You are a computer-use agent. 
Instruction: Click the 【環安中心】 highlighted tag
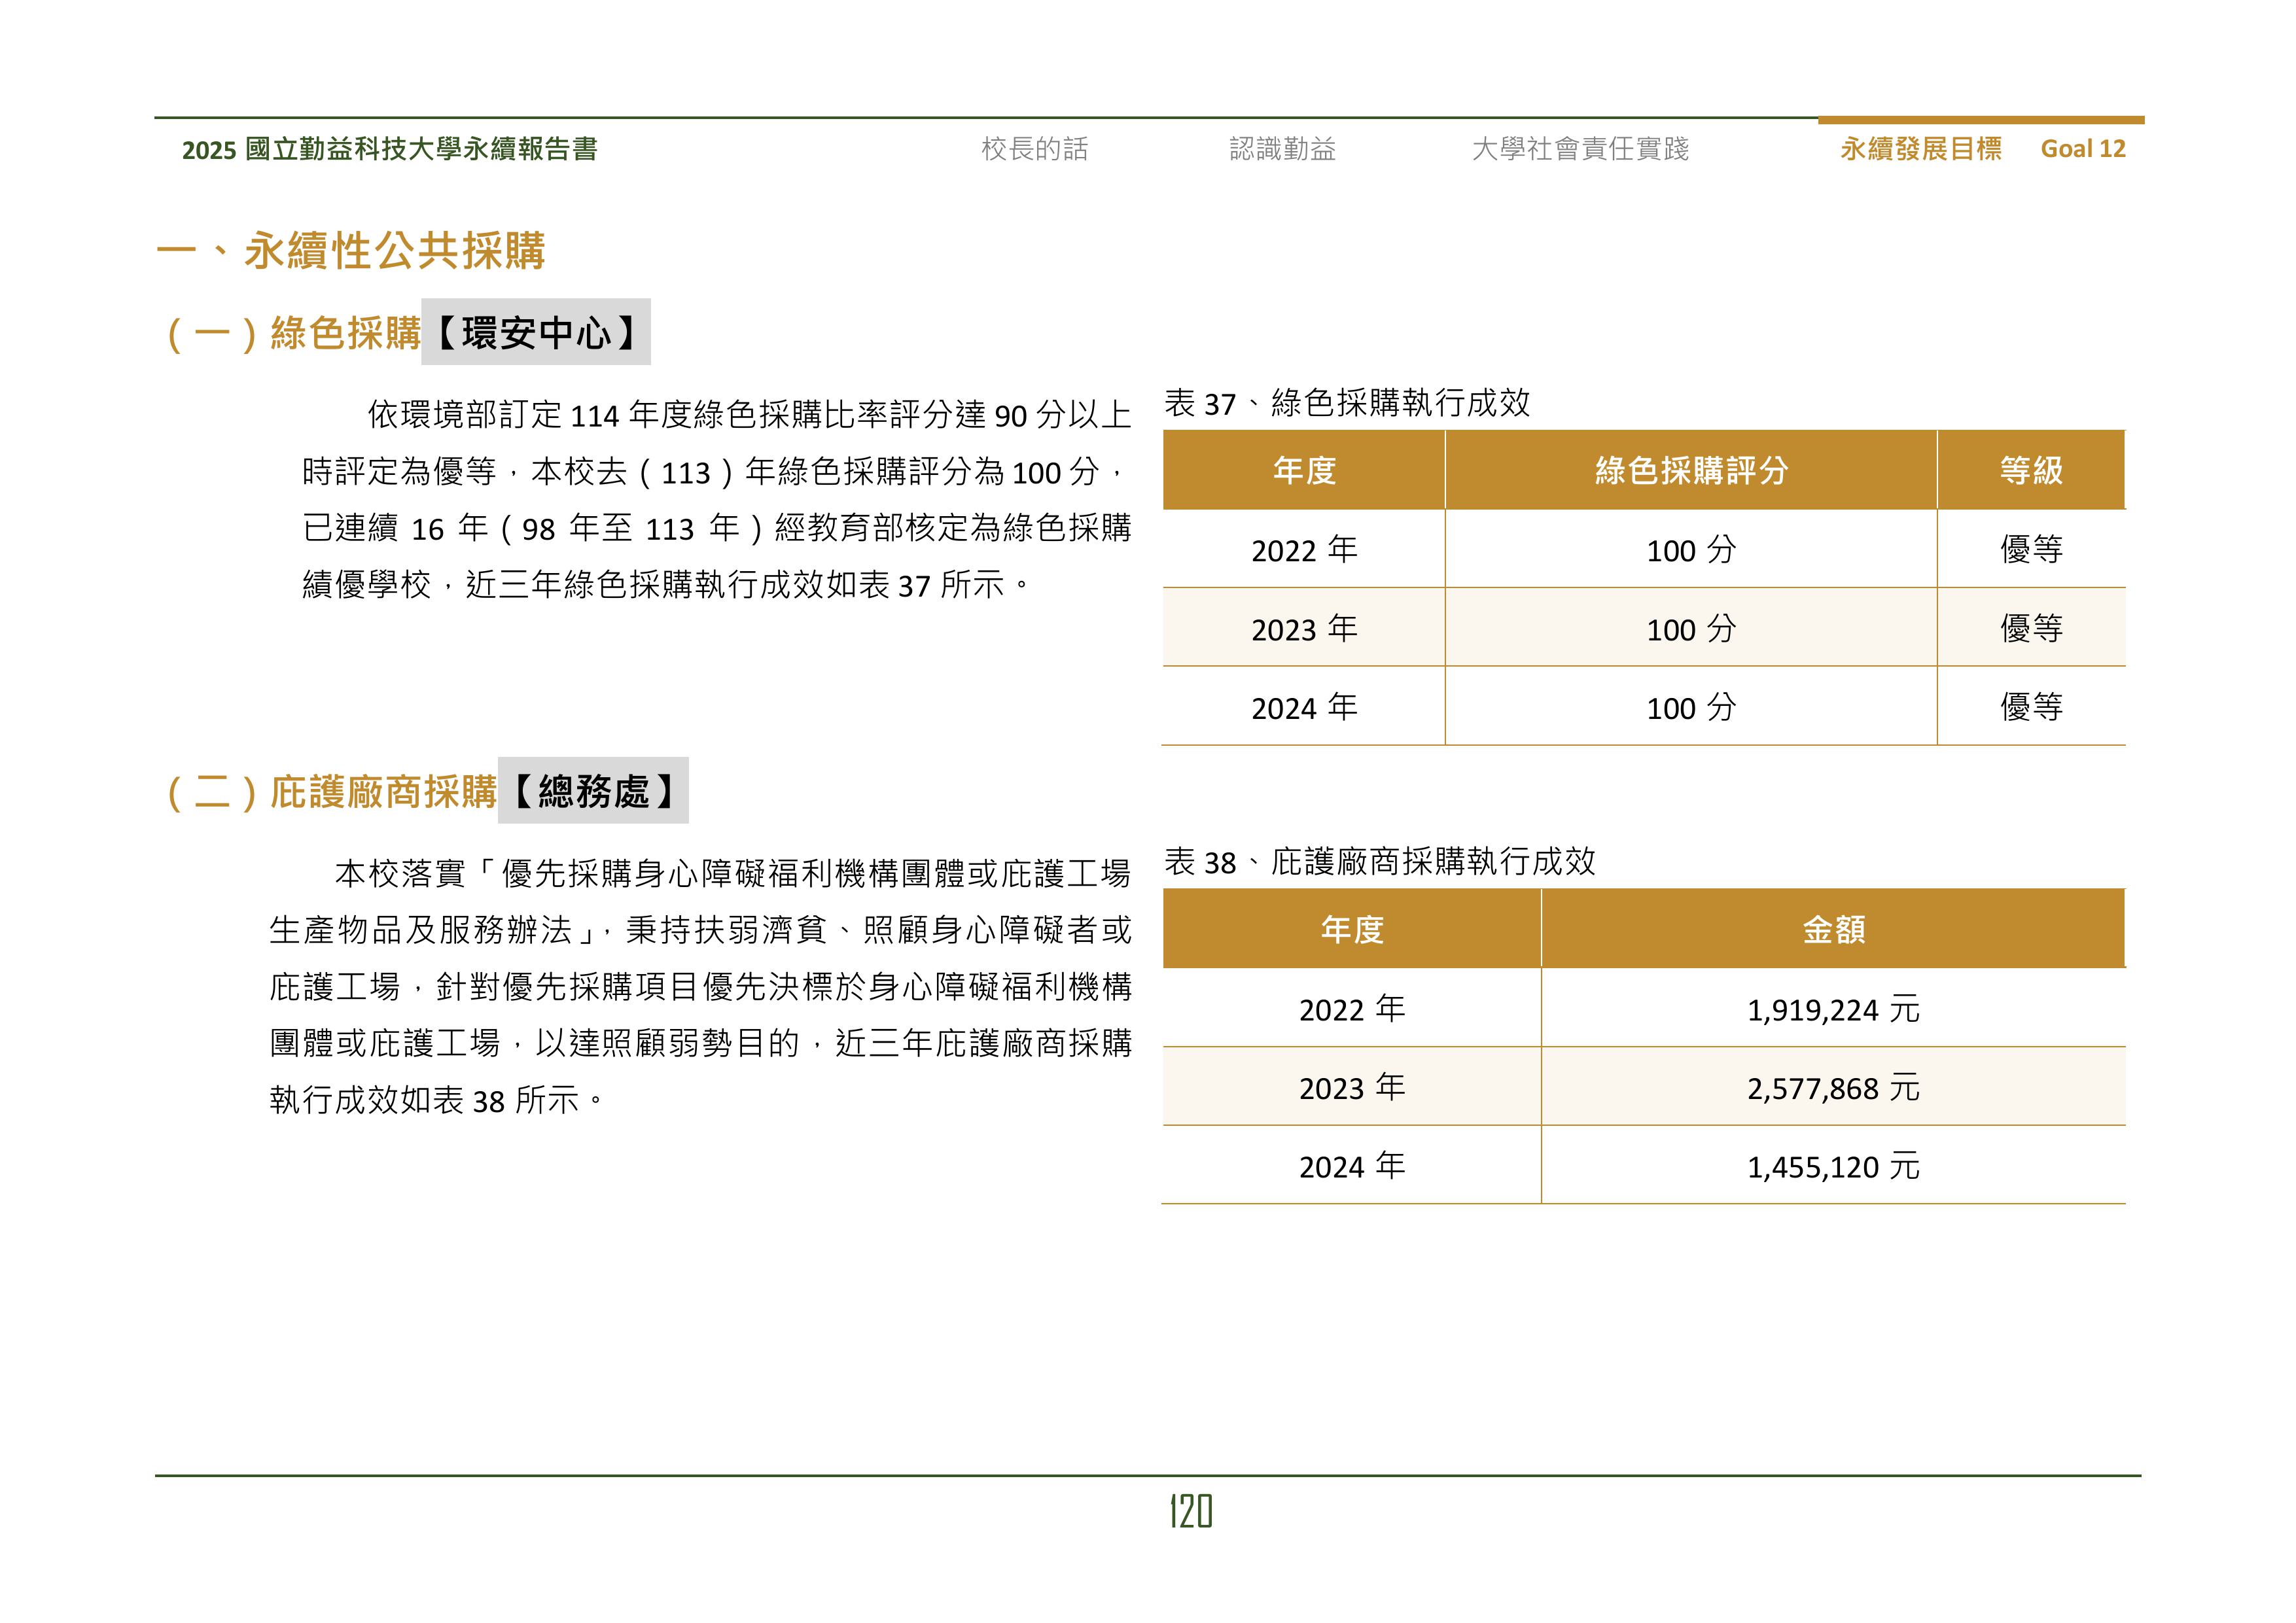point(536,332)
